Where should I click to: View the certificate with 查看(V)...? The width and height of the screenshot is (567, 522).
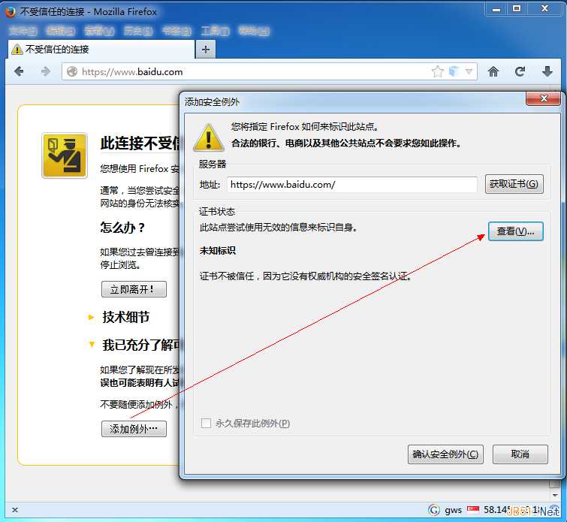(516, 231)
